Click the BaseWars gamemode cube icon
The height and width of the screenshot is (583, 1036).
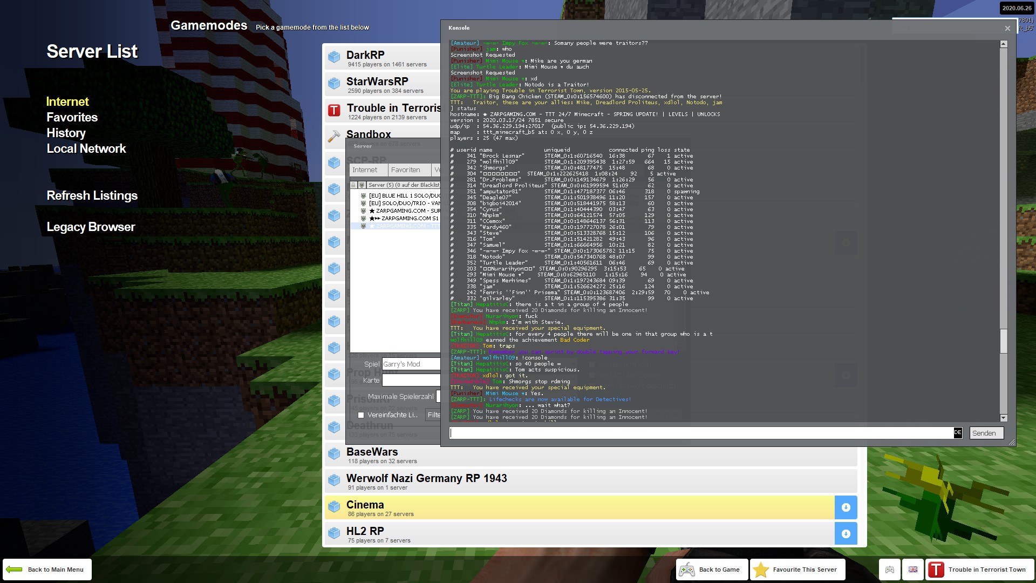click(x=334, y=453)
